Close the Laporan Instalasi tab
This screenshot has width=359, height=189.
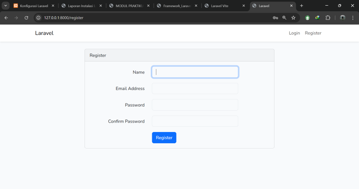coord(100,6)
